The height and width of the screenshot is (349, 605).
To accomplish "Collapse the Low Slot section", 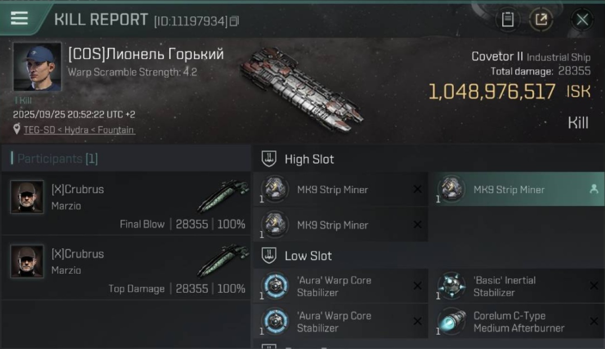I will point(269,255).
